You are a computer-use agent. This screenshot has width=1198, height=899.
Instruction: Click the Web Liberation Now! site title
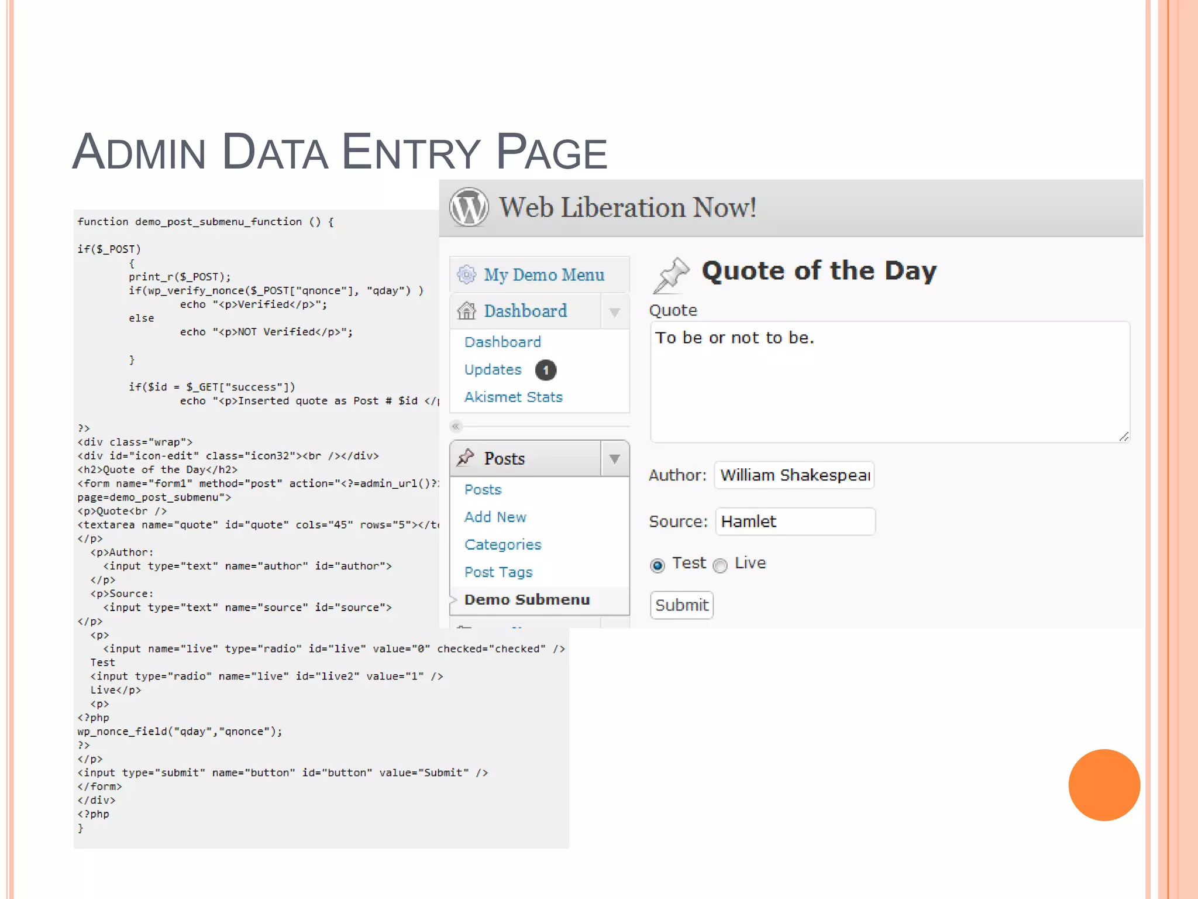pos(627,207)
